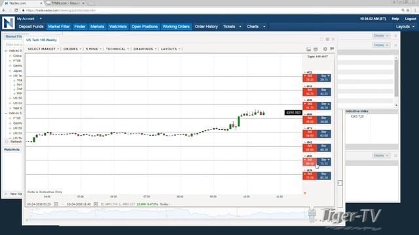Open Order History navigation item

pyautogui.click(x=206, y=27)
